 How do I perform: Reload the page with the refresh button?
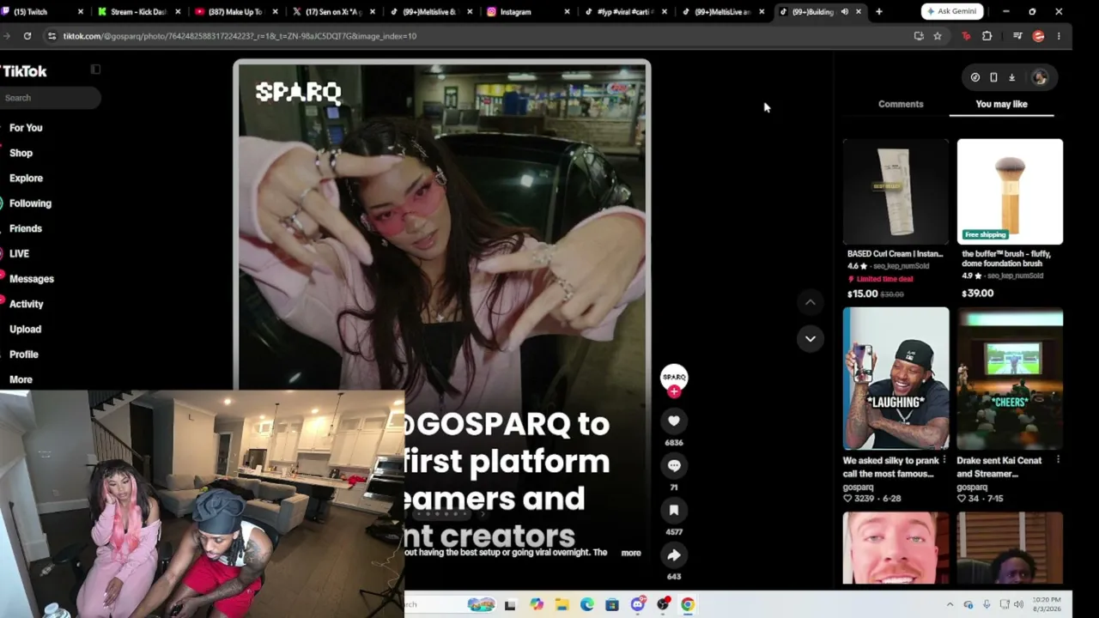[27, 36]
